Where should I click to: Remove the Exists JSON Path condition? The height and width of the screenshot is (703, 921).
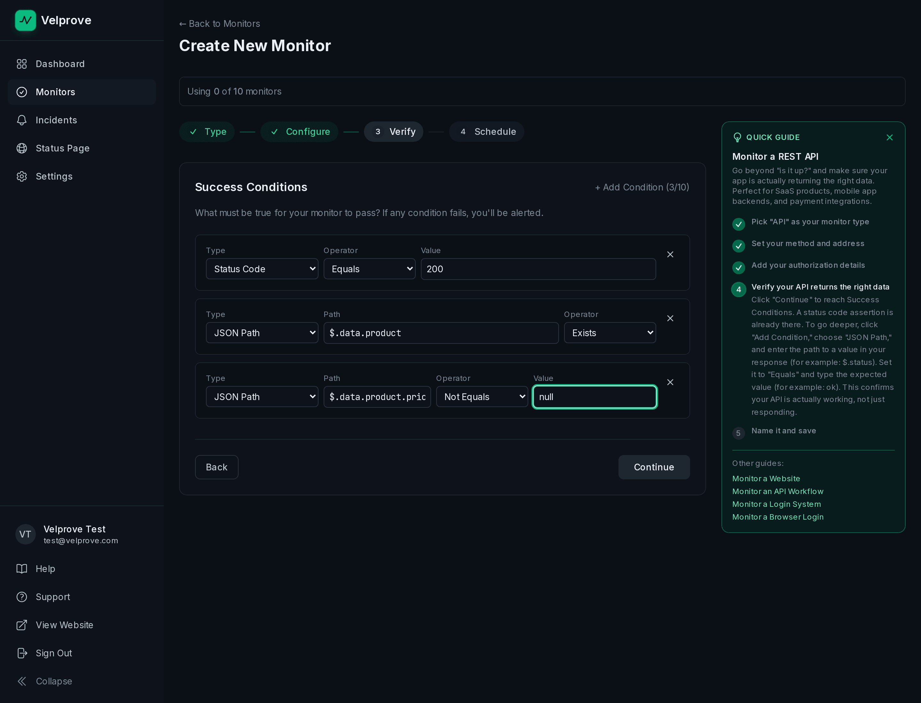670,319
